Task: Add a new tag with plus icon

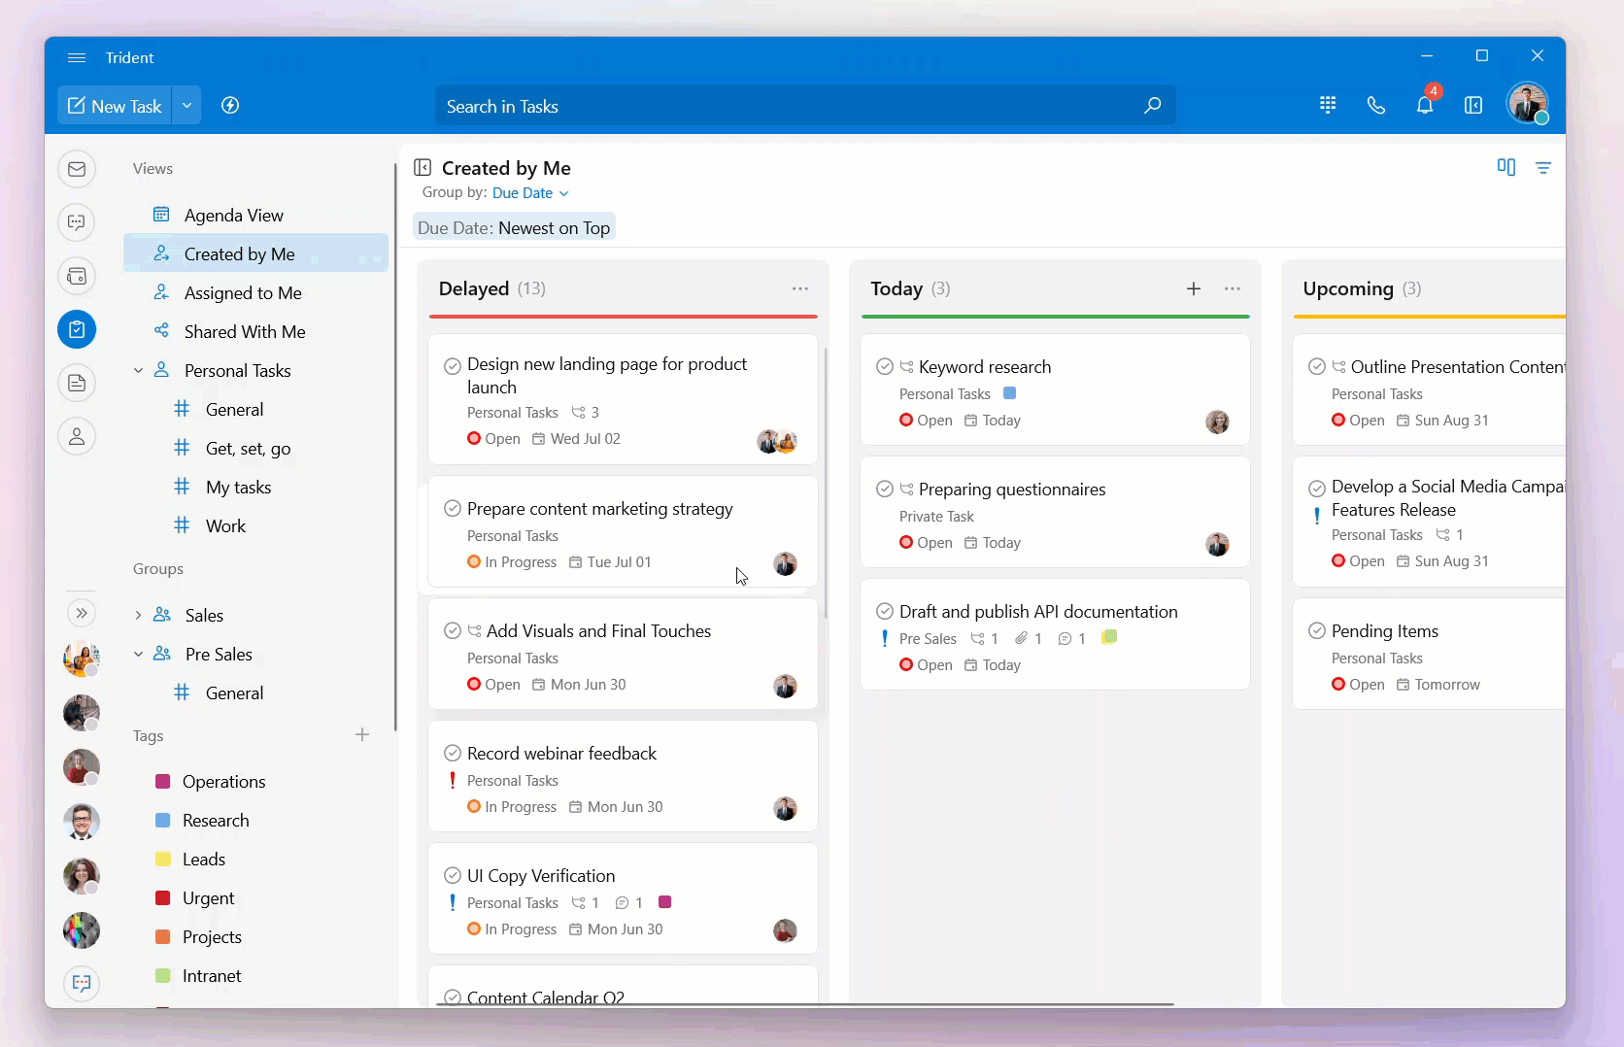Action: (x=362, y=735)
